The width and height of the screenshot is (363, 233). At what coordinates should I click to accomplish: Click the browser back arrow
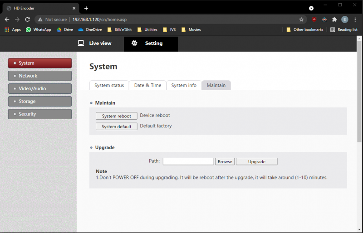(7, 19)
